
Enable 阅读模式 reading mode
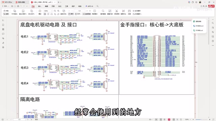point(94,12)
